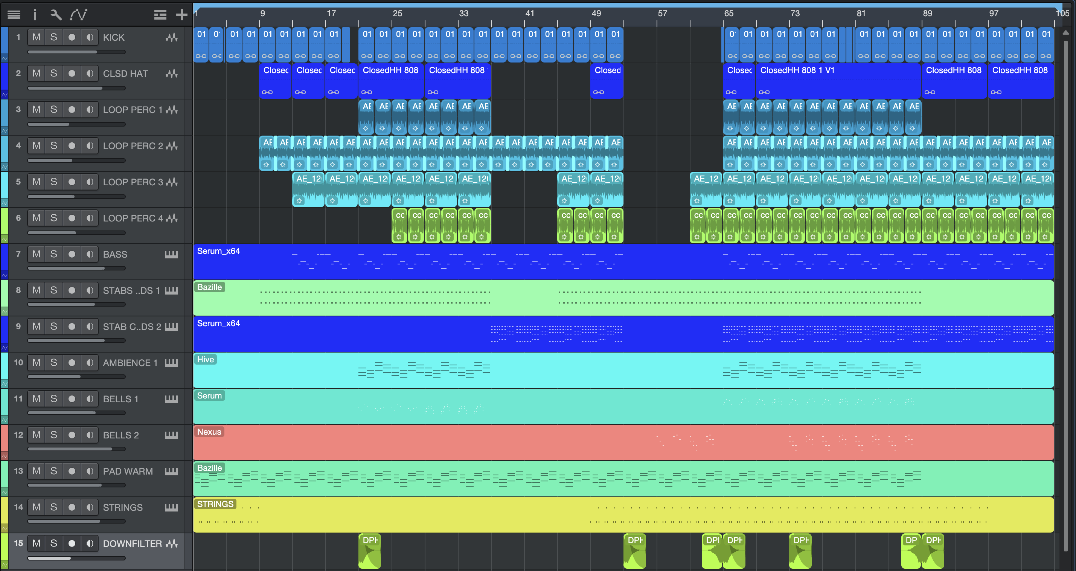Expand automation lane of CLSD HAT track
The height and width of the screenshot is (571, 1076).
click(4, 95)
